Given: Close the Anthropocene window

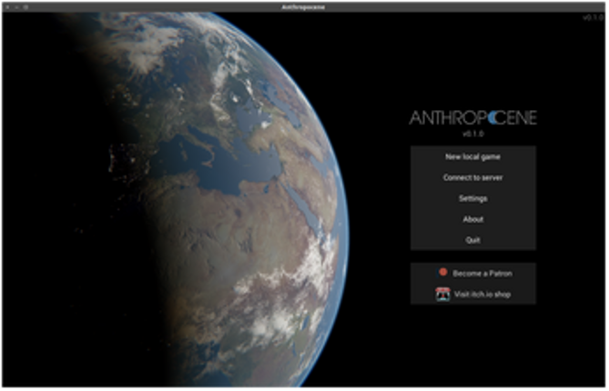Looking at the screenshot, I should pos(7,7).
